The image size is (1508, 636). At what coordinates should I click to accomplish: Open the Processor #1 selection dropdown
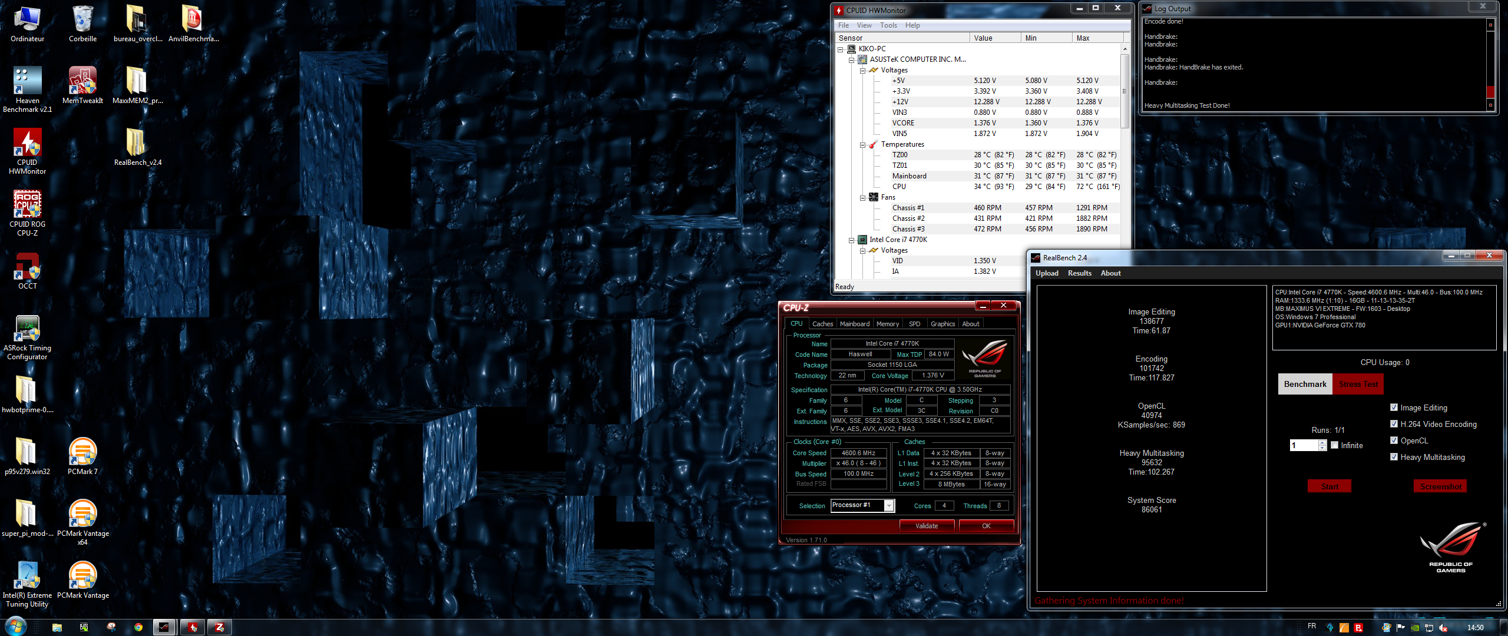(x=889, y=506)
